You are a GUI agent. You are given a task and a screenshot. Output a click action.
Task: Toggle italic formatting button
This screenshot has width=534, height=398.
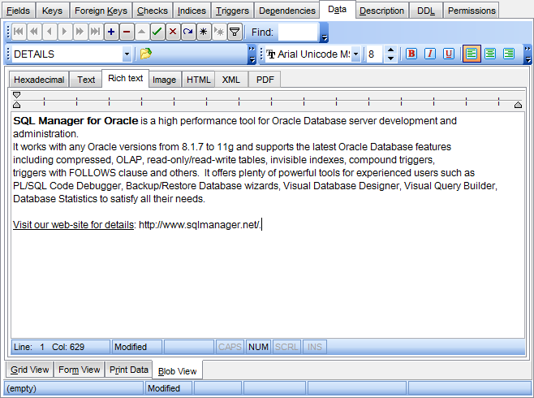point(430,54)
